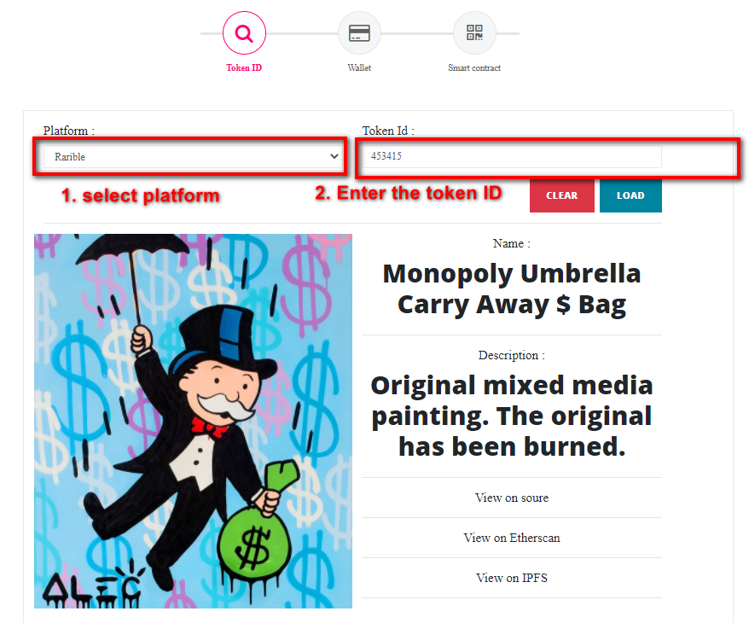Follow the View on IPFS link

click(x=512, y=578)
